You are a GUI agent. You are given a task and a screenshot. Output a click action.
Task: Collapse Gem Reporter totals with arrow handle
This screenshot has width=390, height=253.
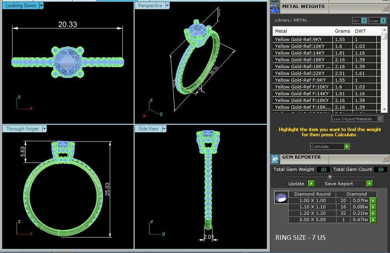(330, 177)
